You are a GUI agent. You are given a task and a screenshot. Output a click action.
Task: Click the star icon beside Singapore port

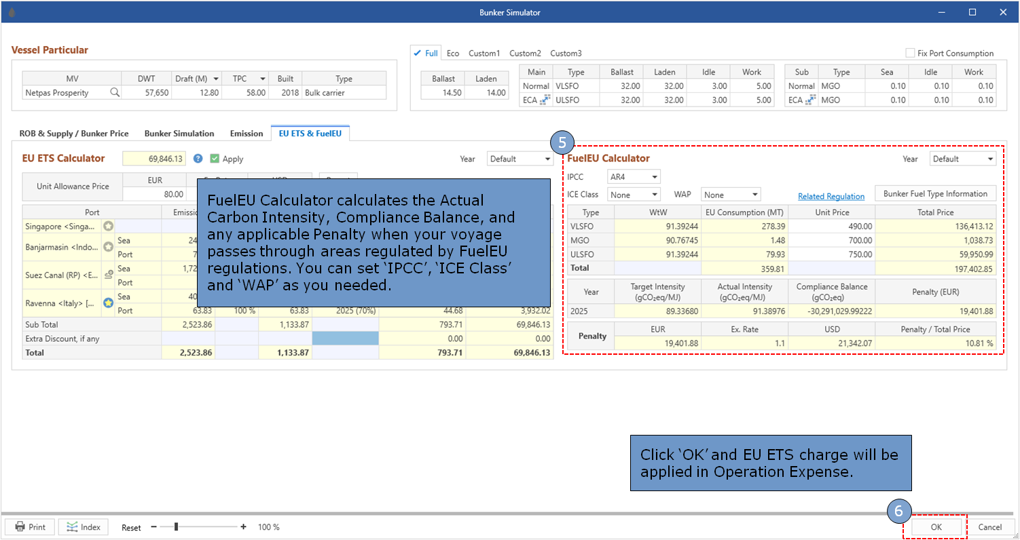coord(108,226)
